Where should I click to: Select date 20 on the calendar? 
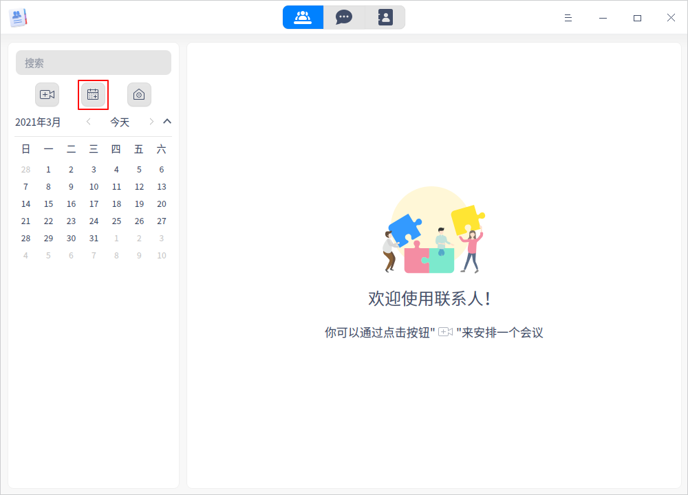[162, 204]
